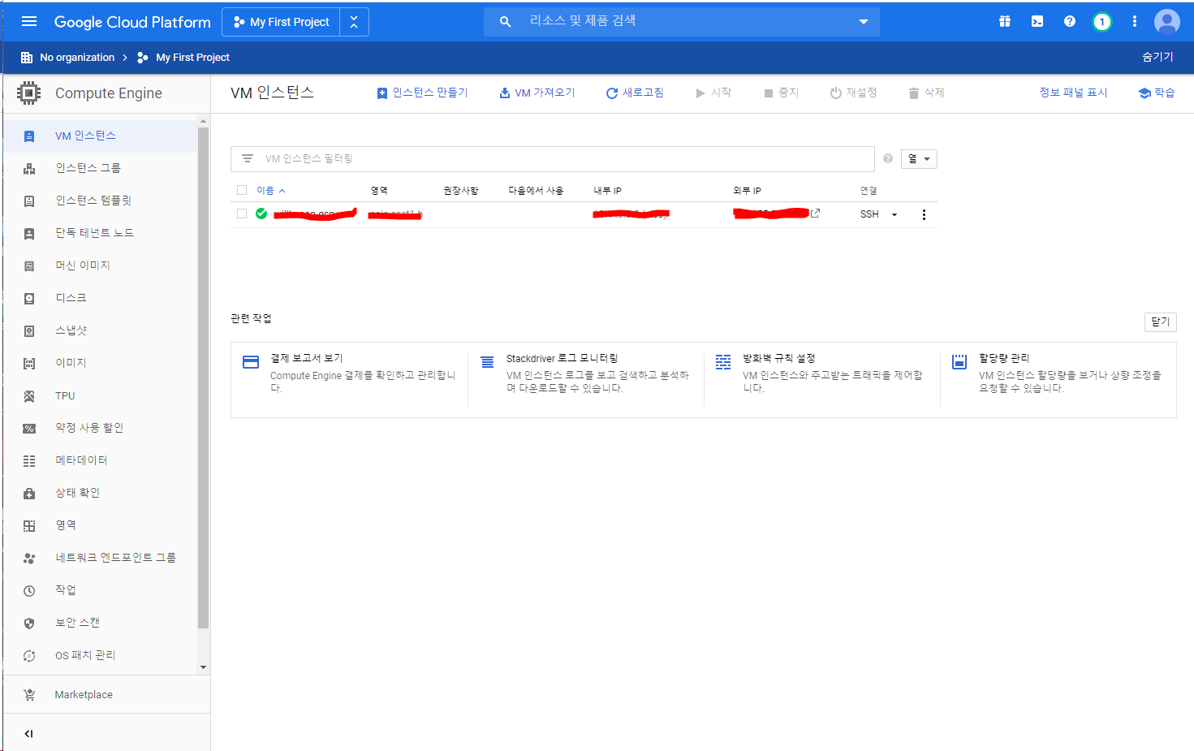Screen dimensions: 1194x751
Task: Check the VM instance row checkbox
Action: [242, 214]
